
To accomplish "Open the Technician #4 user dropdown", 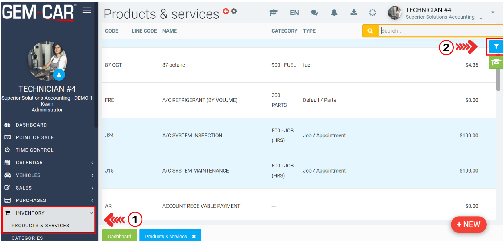I will 442,13.
